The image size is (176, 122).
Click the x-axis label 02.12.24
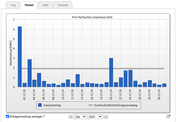tap(24, 94)
